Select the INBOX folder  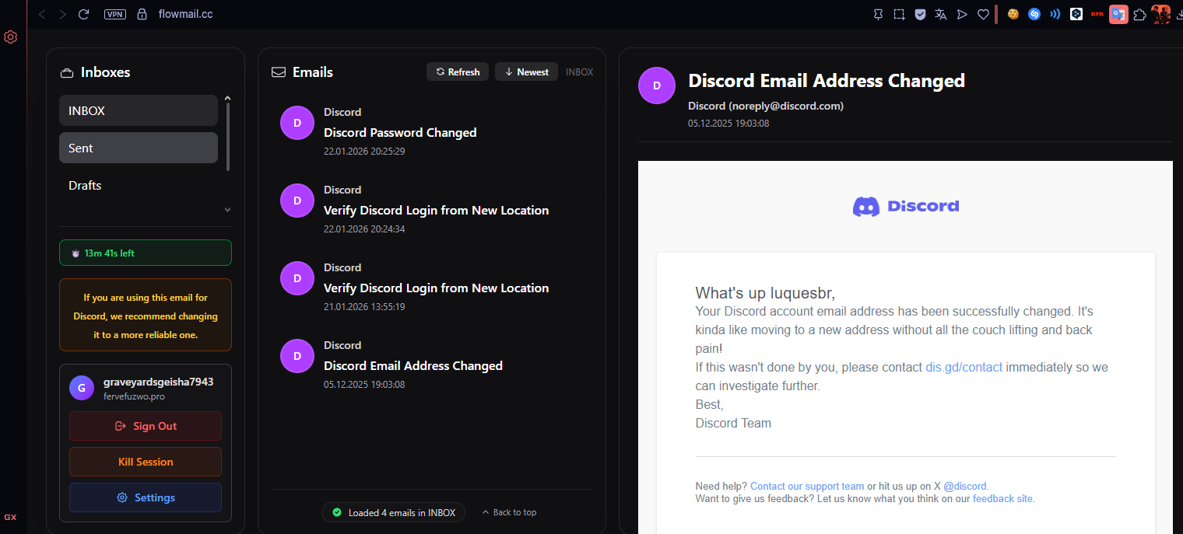(x=139, y=110)
